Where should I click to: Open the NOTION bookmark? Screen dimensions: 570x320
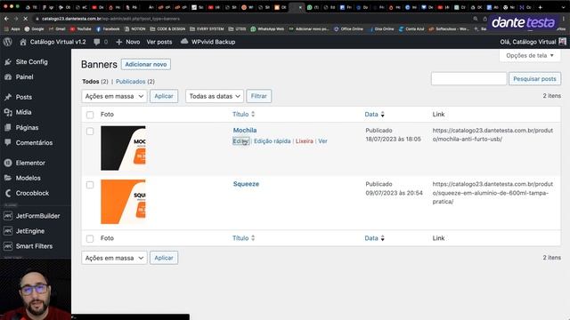[x=134, y=29]
